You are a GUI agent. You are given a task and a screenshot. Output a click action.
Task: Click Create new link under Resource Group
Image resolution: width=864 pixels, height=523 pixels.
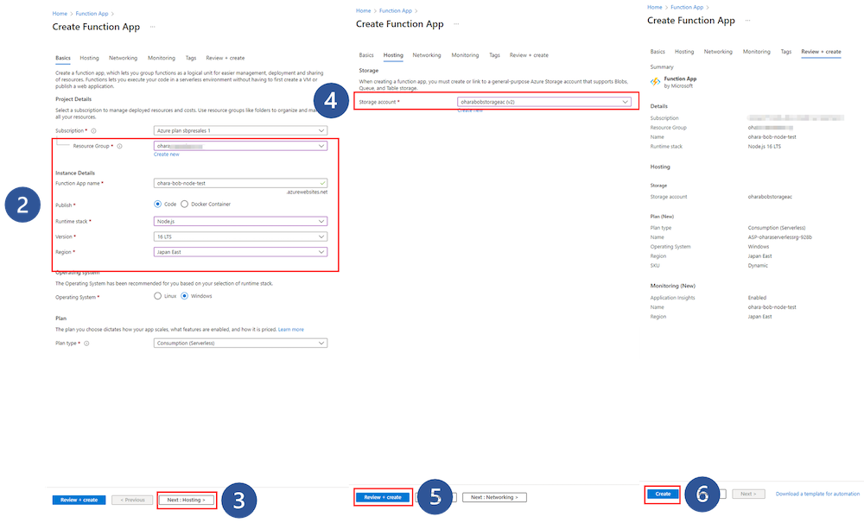[x=167, y=154]
